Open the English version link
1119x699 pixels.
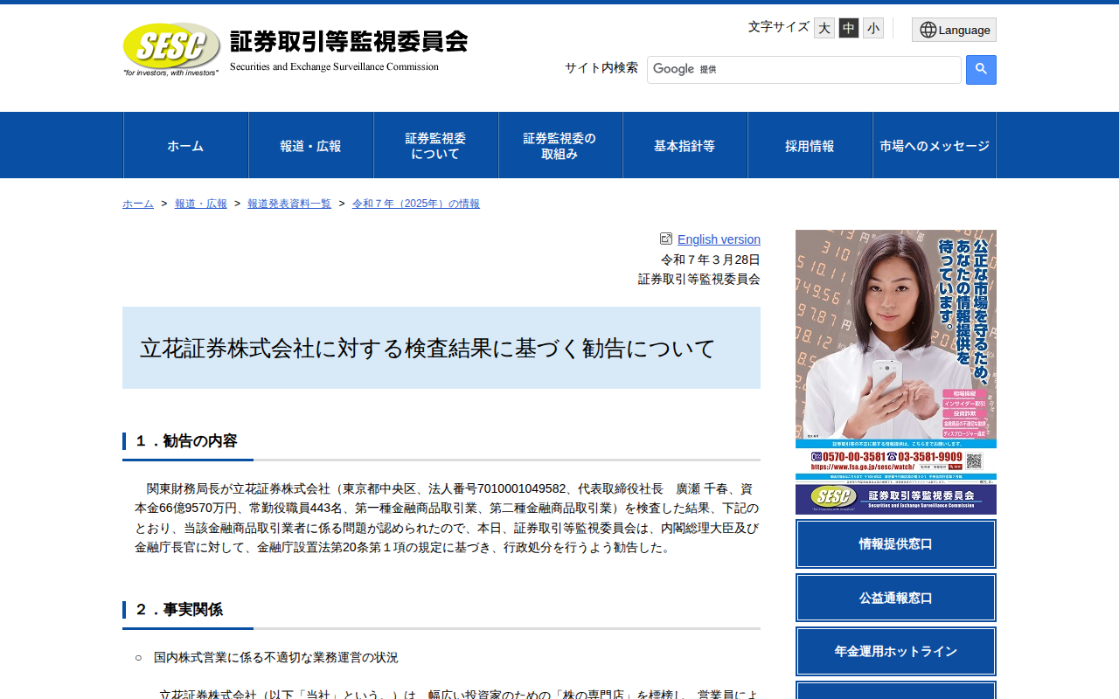click(719, 239)
